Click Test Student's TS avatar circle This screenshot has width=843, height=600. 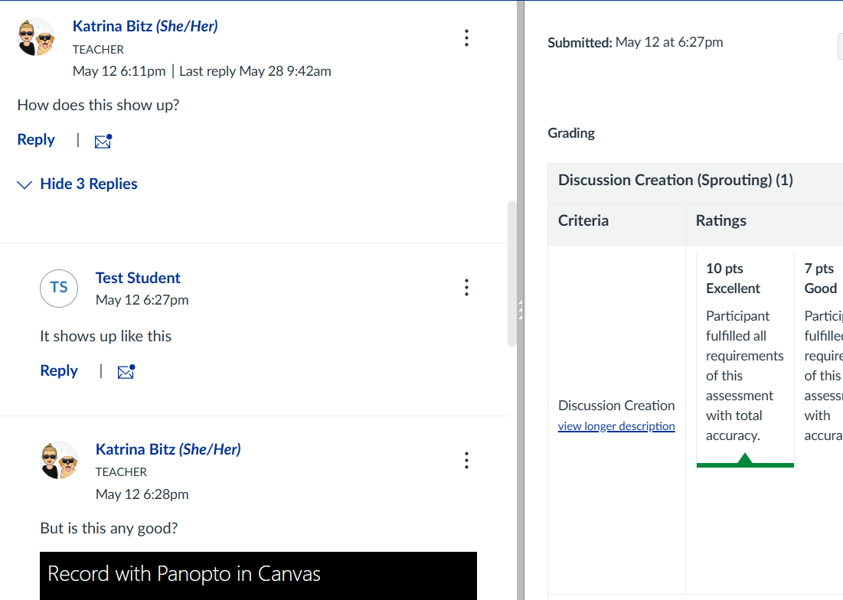click(x=59, y=288)
